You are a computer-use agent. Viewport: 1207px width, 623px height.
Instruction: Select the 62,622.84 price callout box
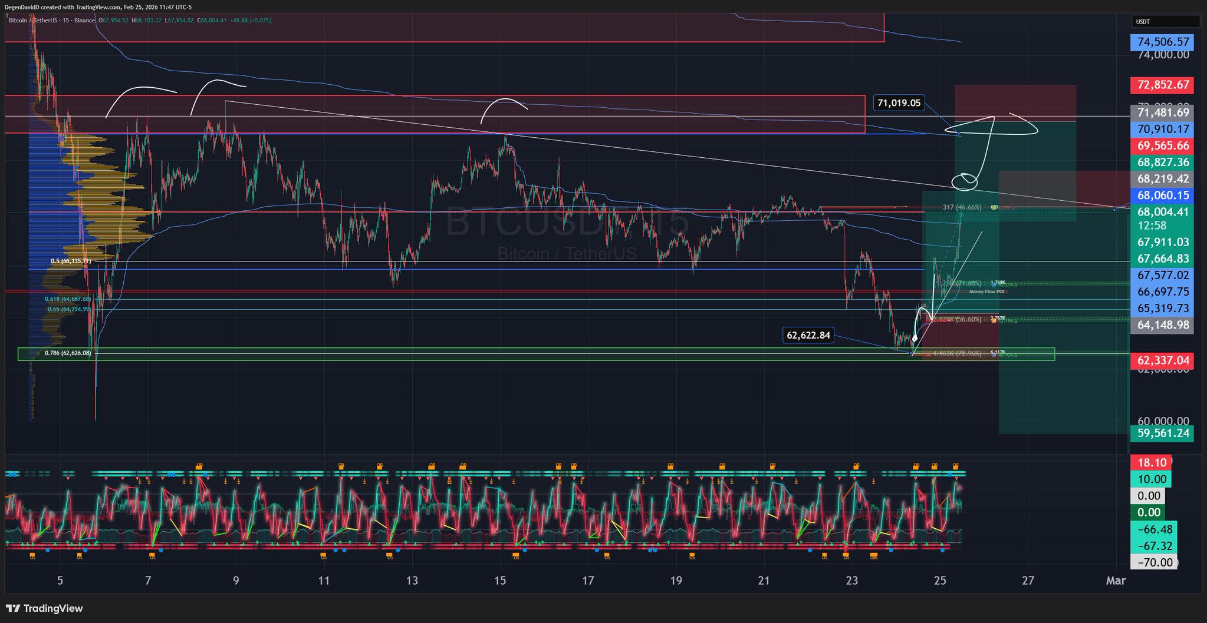808,336
